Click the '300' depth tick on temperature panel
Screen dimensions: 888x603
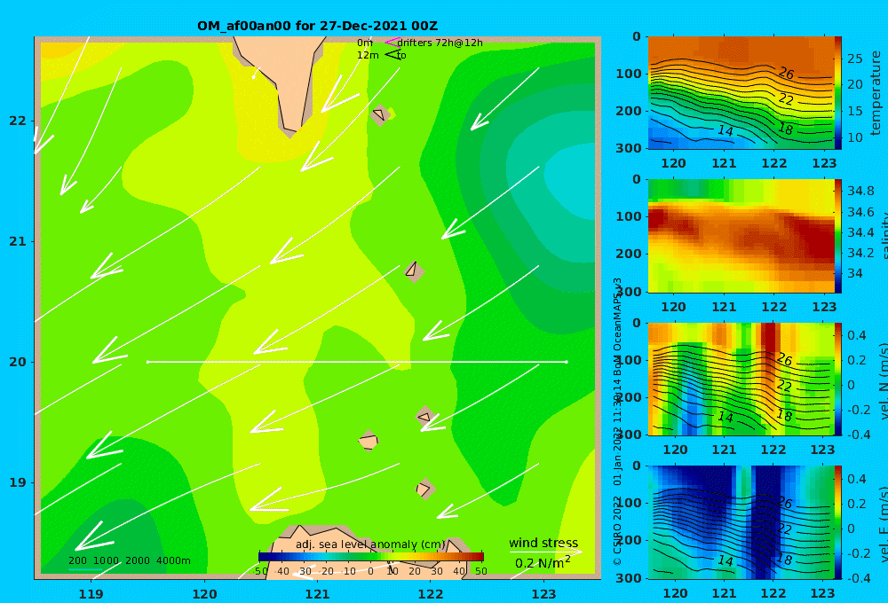(629, 147)
